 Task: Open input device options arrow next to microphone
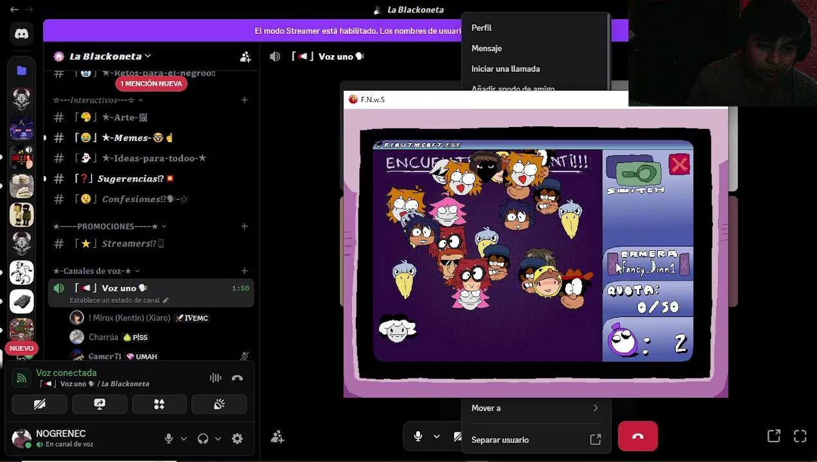pyautogui.click(x=184, y=439)
